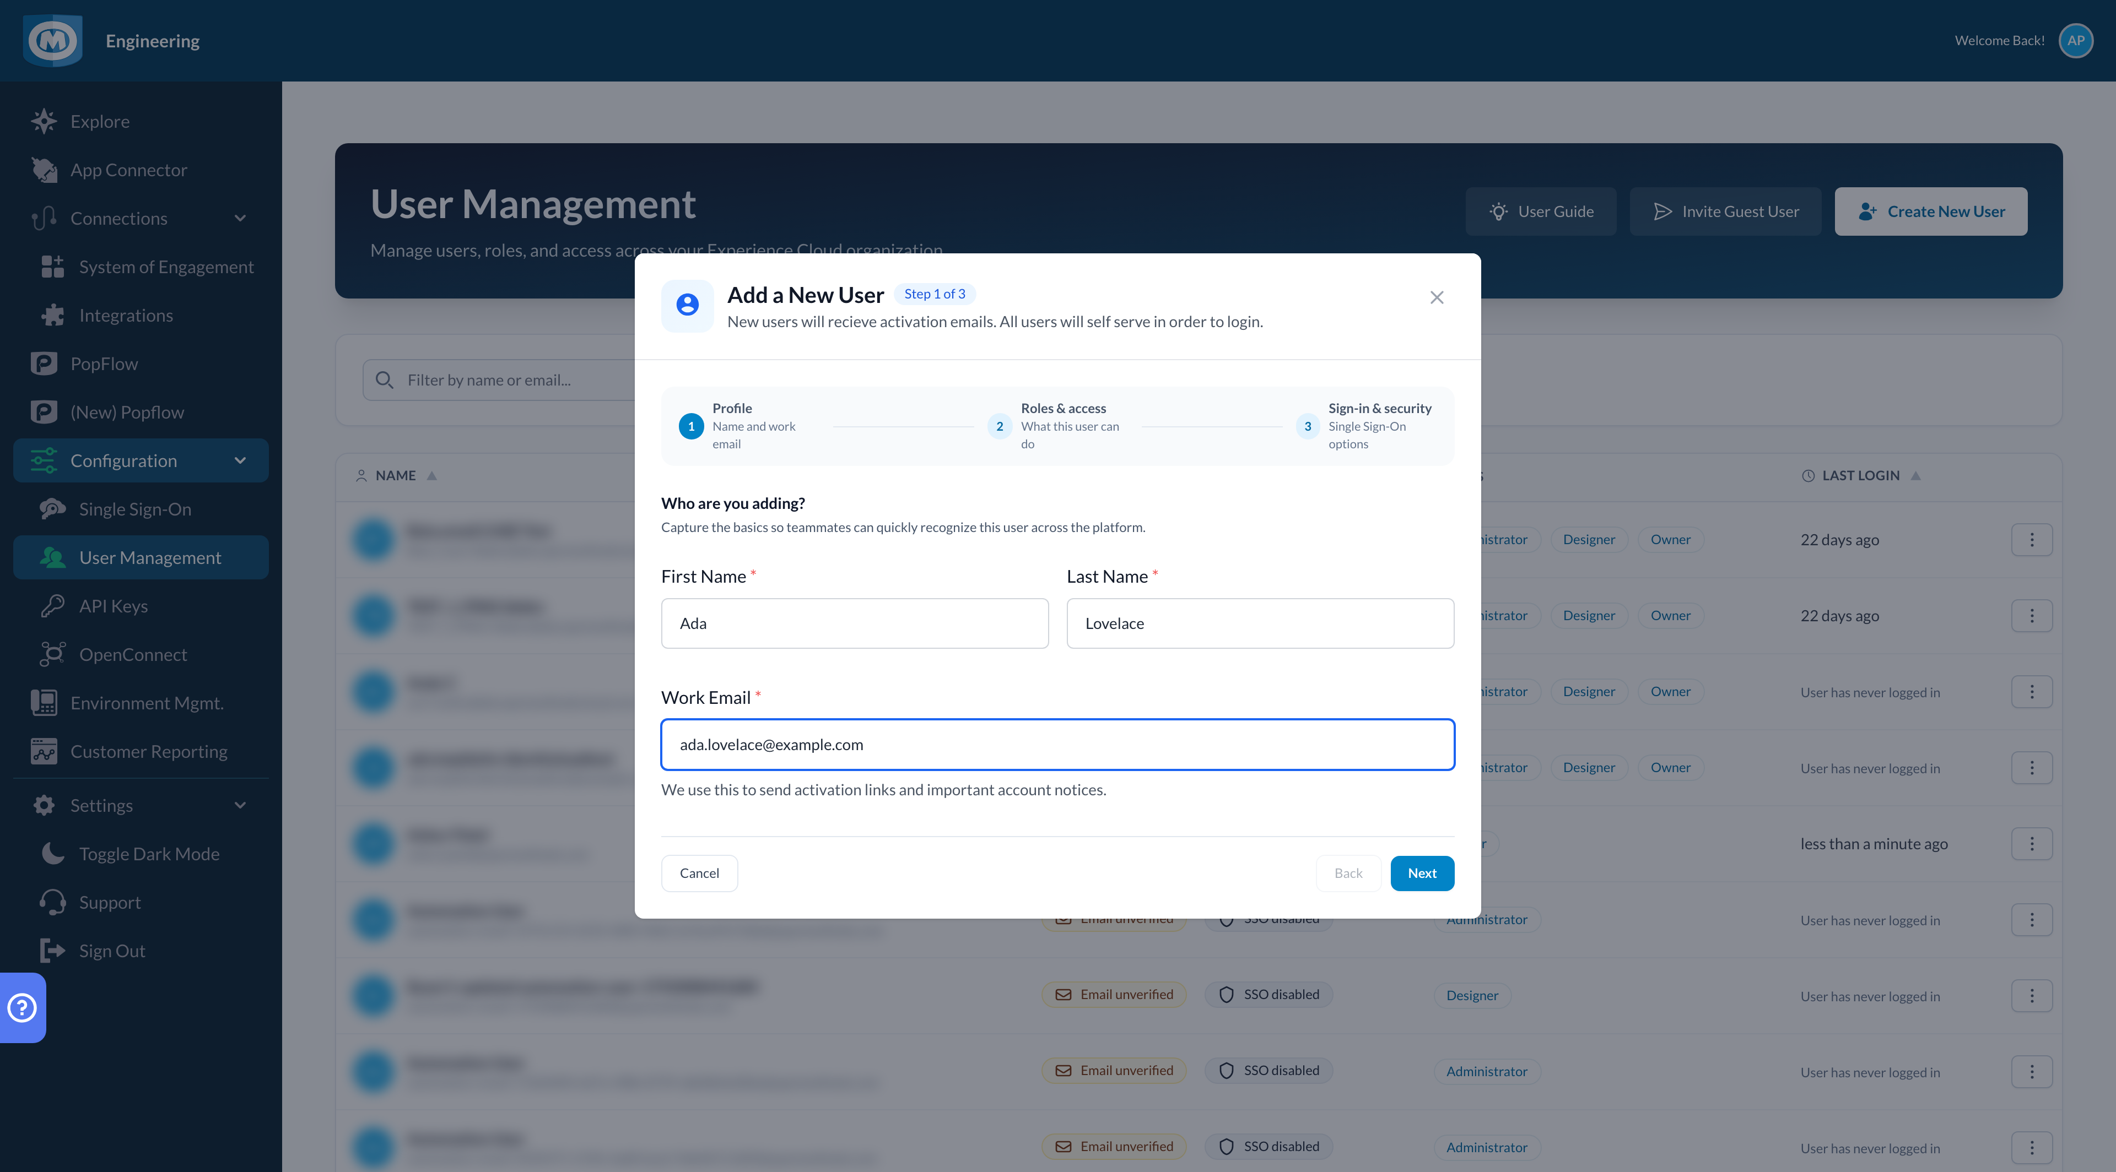Open System of Engagement
The width and height of the screenshot is (2116, 1172).
point(149,267)
